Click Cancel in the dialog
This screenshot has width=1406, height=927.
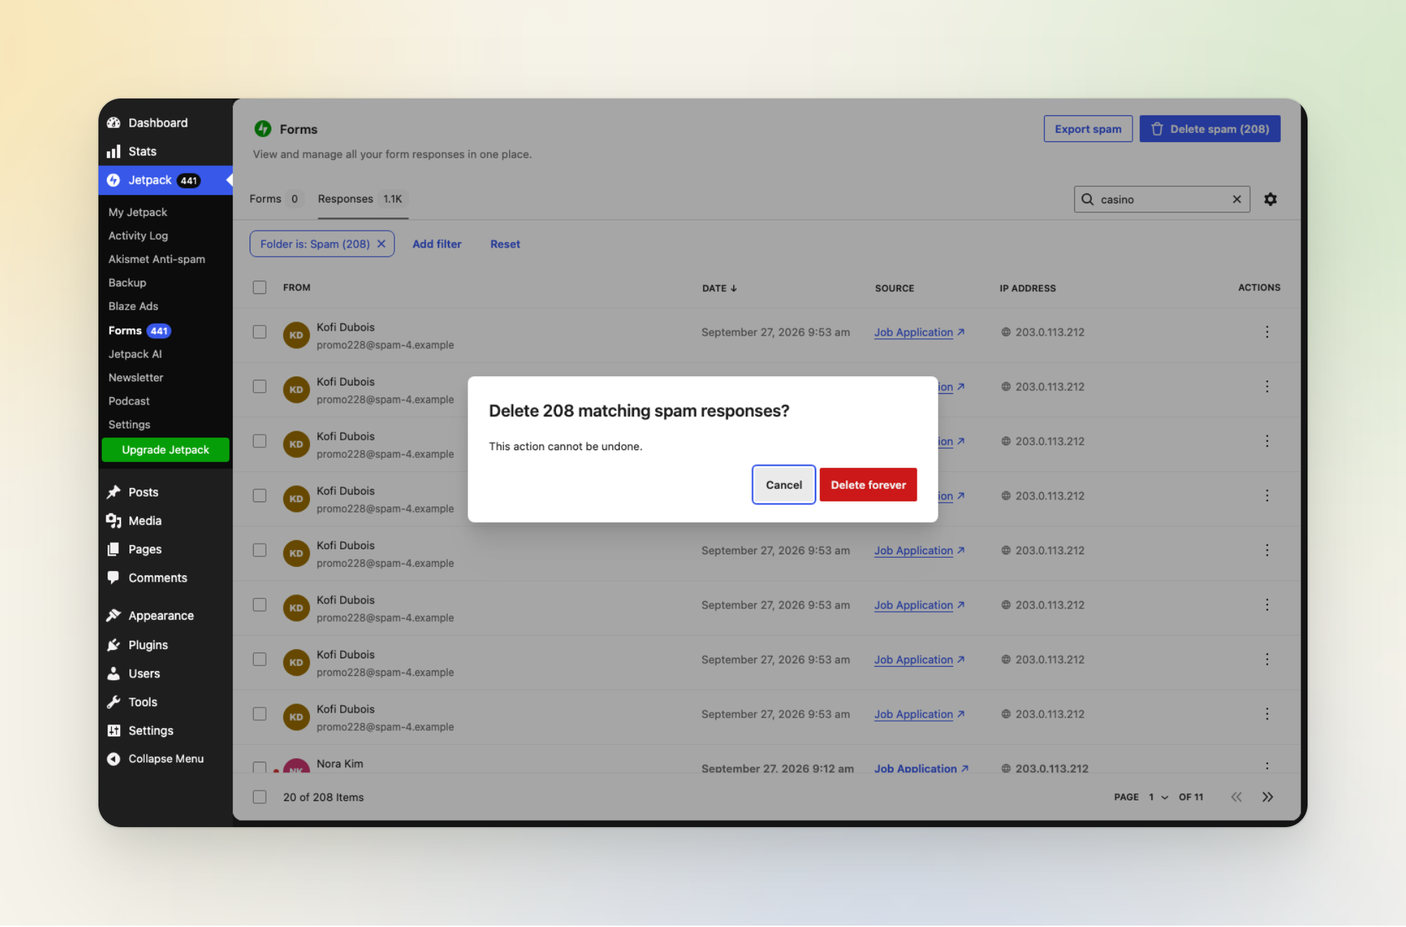pyautogui.click(x=784, y=485)
